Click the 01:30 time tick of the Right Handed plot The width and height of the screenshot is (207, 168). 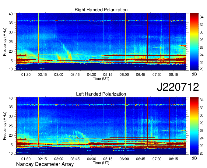[26, 75]
